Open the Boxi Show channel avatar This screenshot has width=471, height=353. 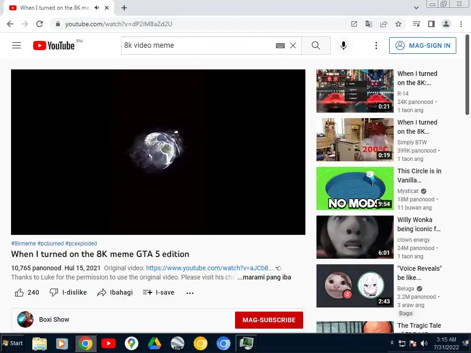(x=25, y=319)
